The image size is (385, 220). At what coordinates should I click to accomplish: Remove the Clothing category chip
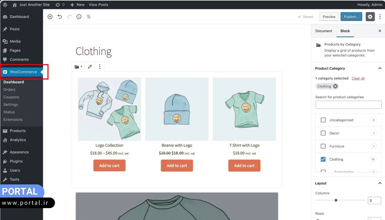point(335,86)
